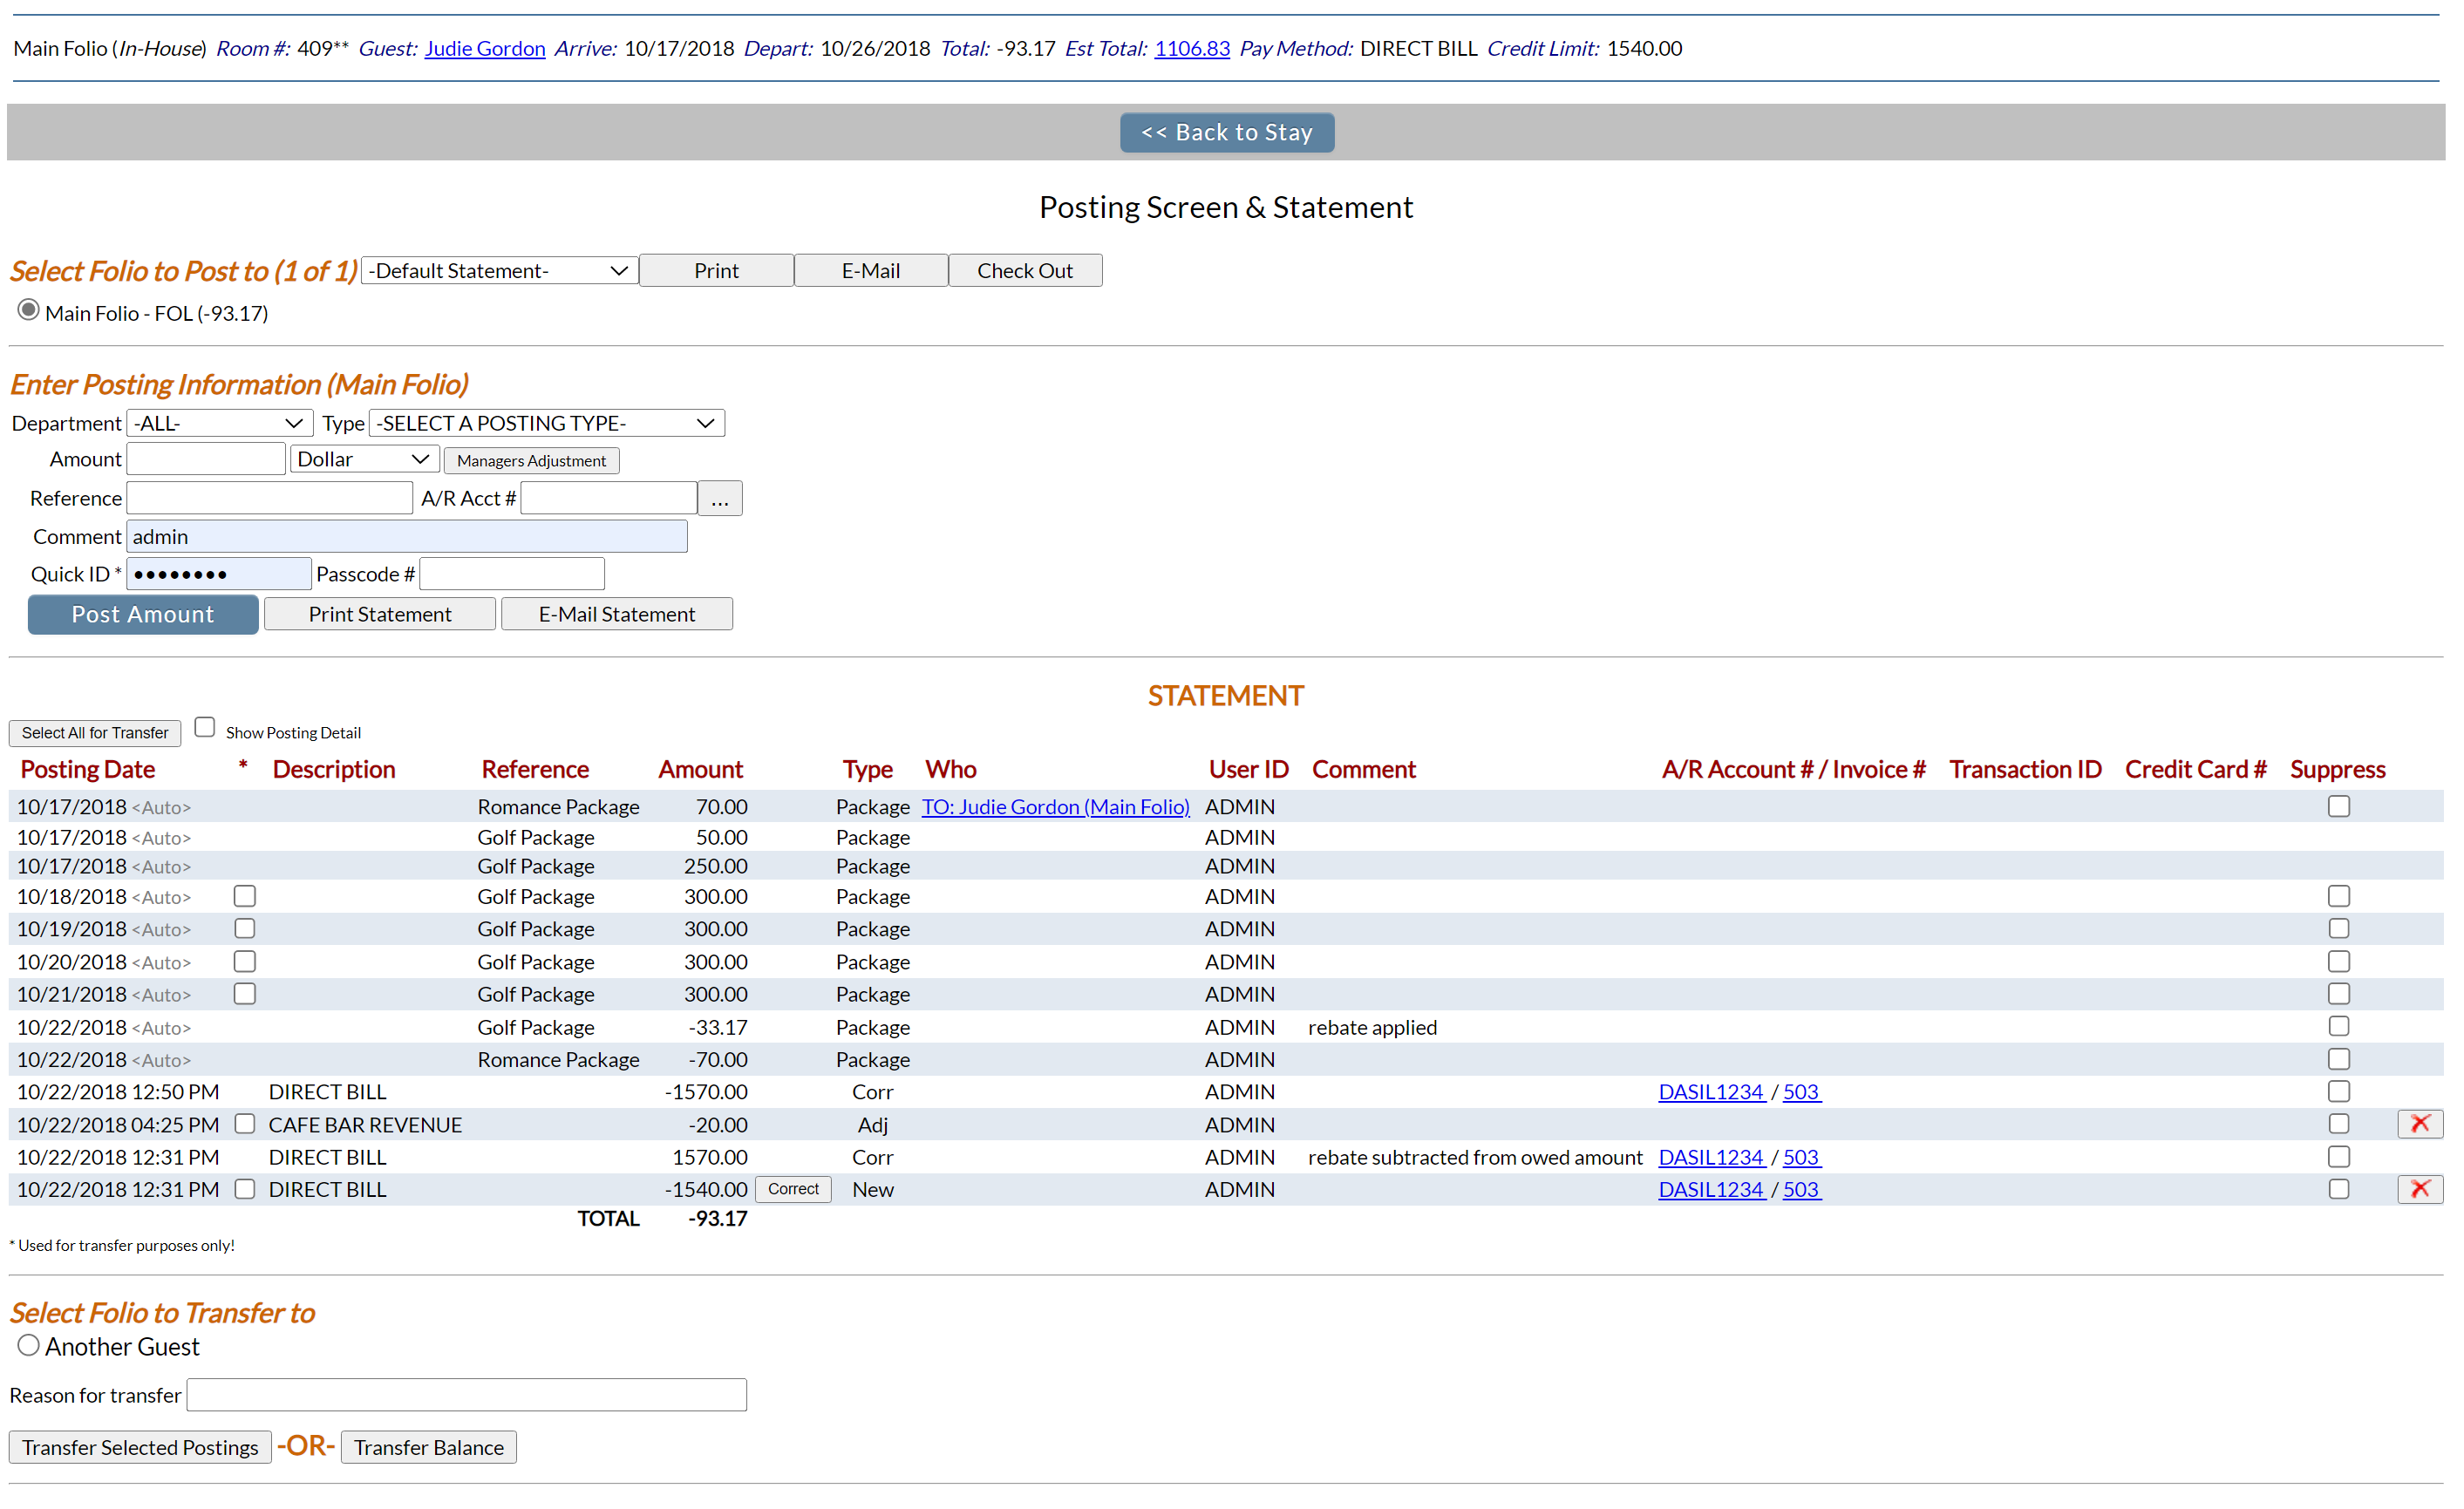Click Transfer Balance button
This screenshot has width=2464, height=1509.
[x=429, y=1448]
